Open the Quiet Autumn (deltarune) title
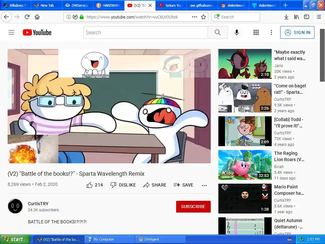 click(x=288, y=224)
